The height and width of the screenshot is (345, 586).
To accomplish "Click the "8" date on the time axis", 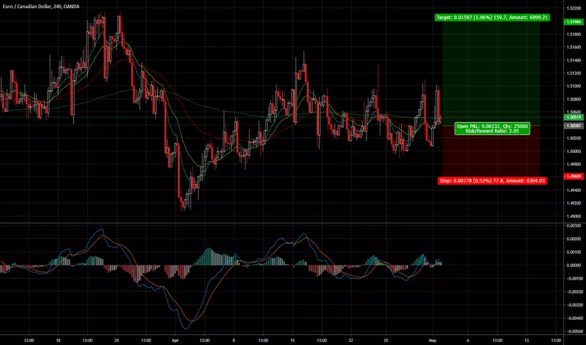I will click(x=234, y=341).
